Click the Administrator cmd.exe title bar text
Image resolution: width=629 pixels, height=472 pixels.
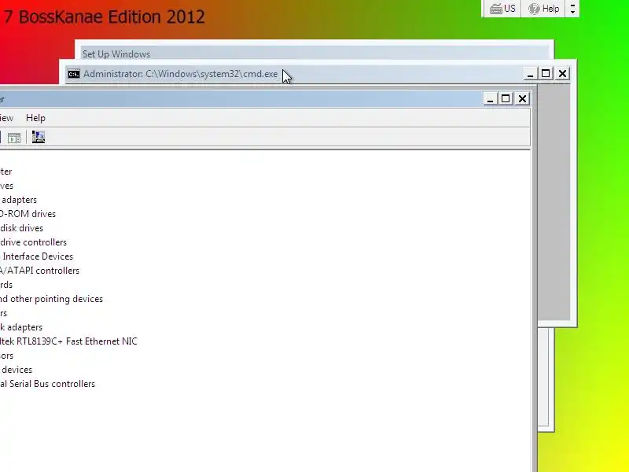(181, 74)
